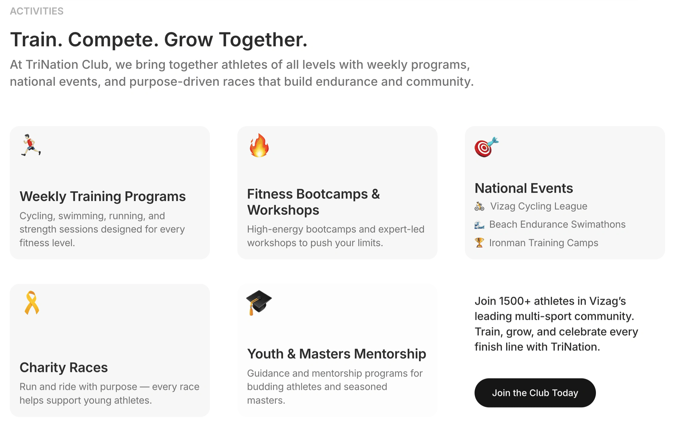Click the ACTIVITIES section label
This screenshot has width=673, height=428.
(x=37, y=11)
